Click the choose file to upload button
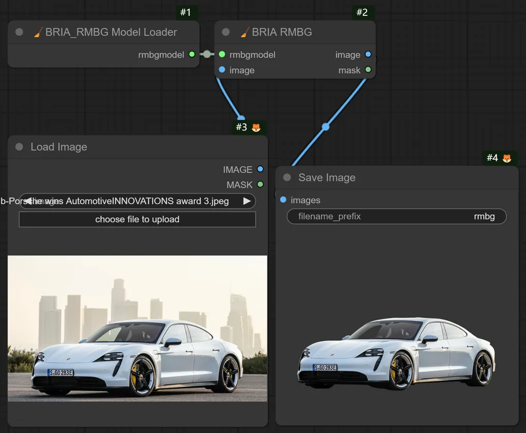The height and width of the screenshot is (433, 526). pos(137,219)
